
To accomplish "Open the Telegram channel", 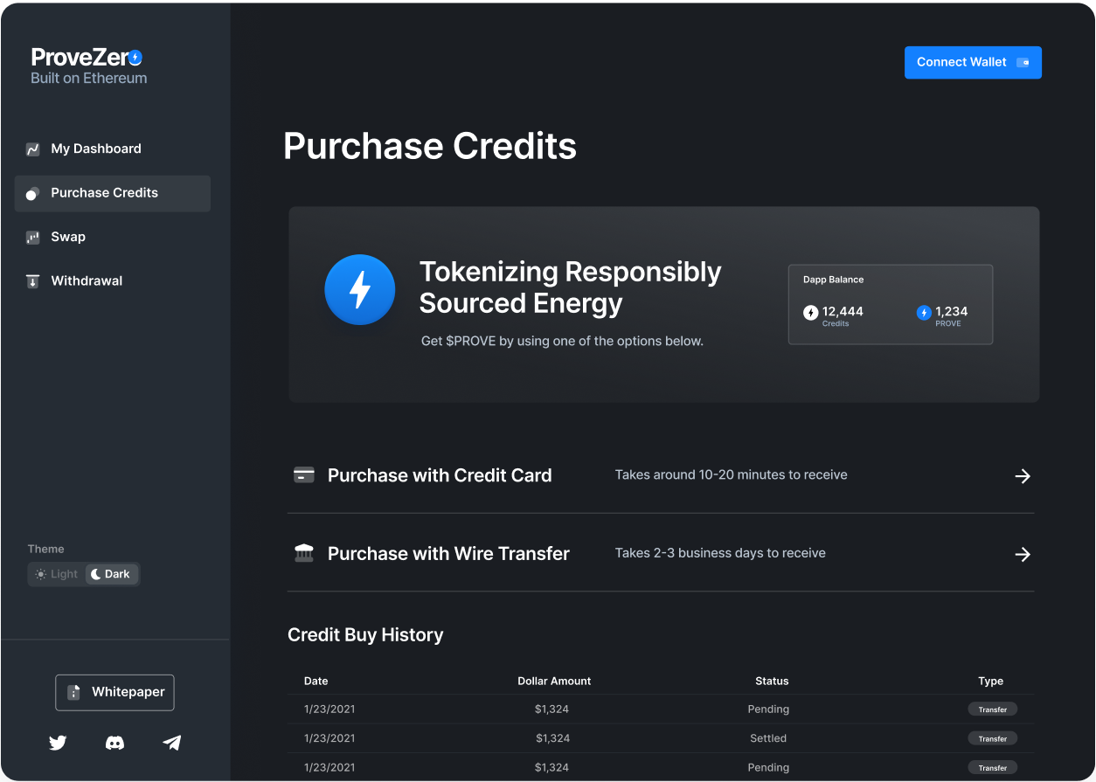I will click(171, 743).
